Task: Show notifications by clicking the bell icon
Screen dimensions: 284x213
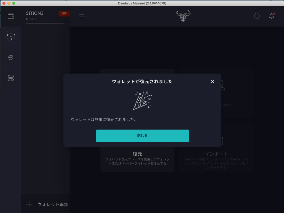Action: [271, 16]
